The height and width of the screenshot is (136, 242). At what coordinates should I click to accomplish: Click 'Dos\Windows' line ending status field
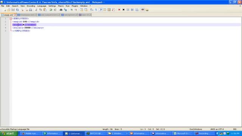coord(195,129)
